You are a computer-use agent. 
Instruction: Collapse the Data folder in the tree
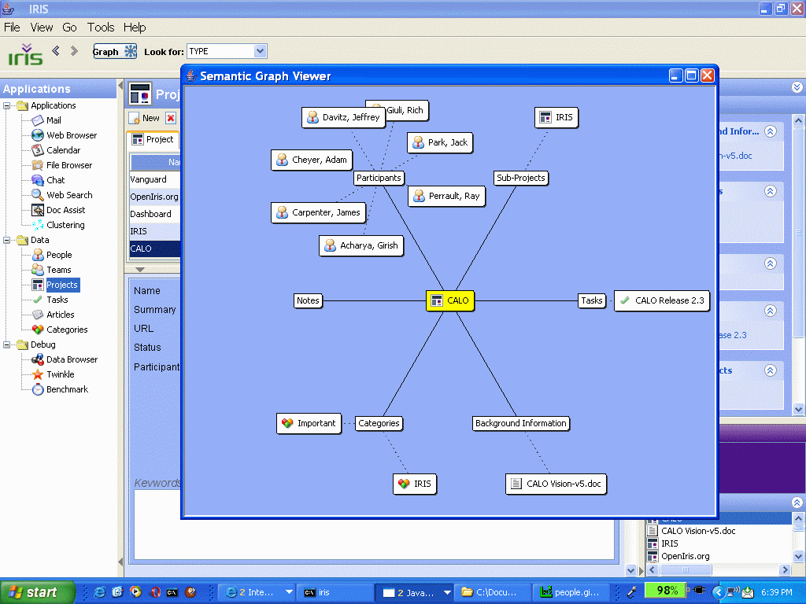[x=6, y=240]
